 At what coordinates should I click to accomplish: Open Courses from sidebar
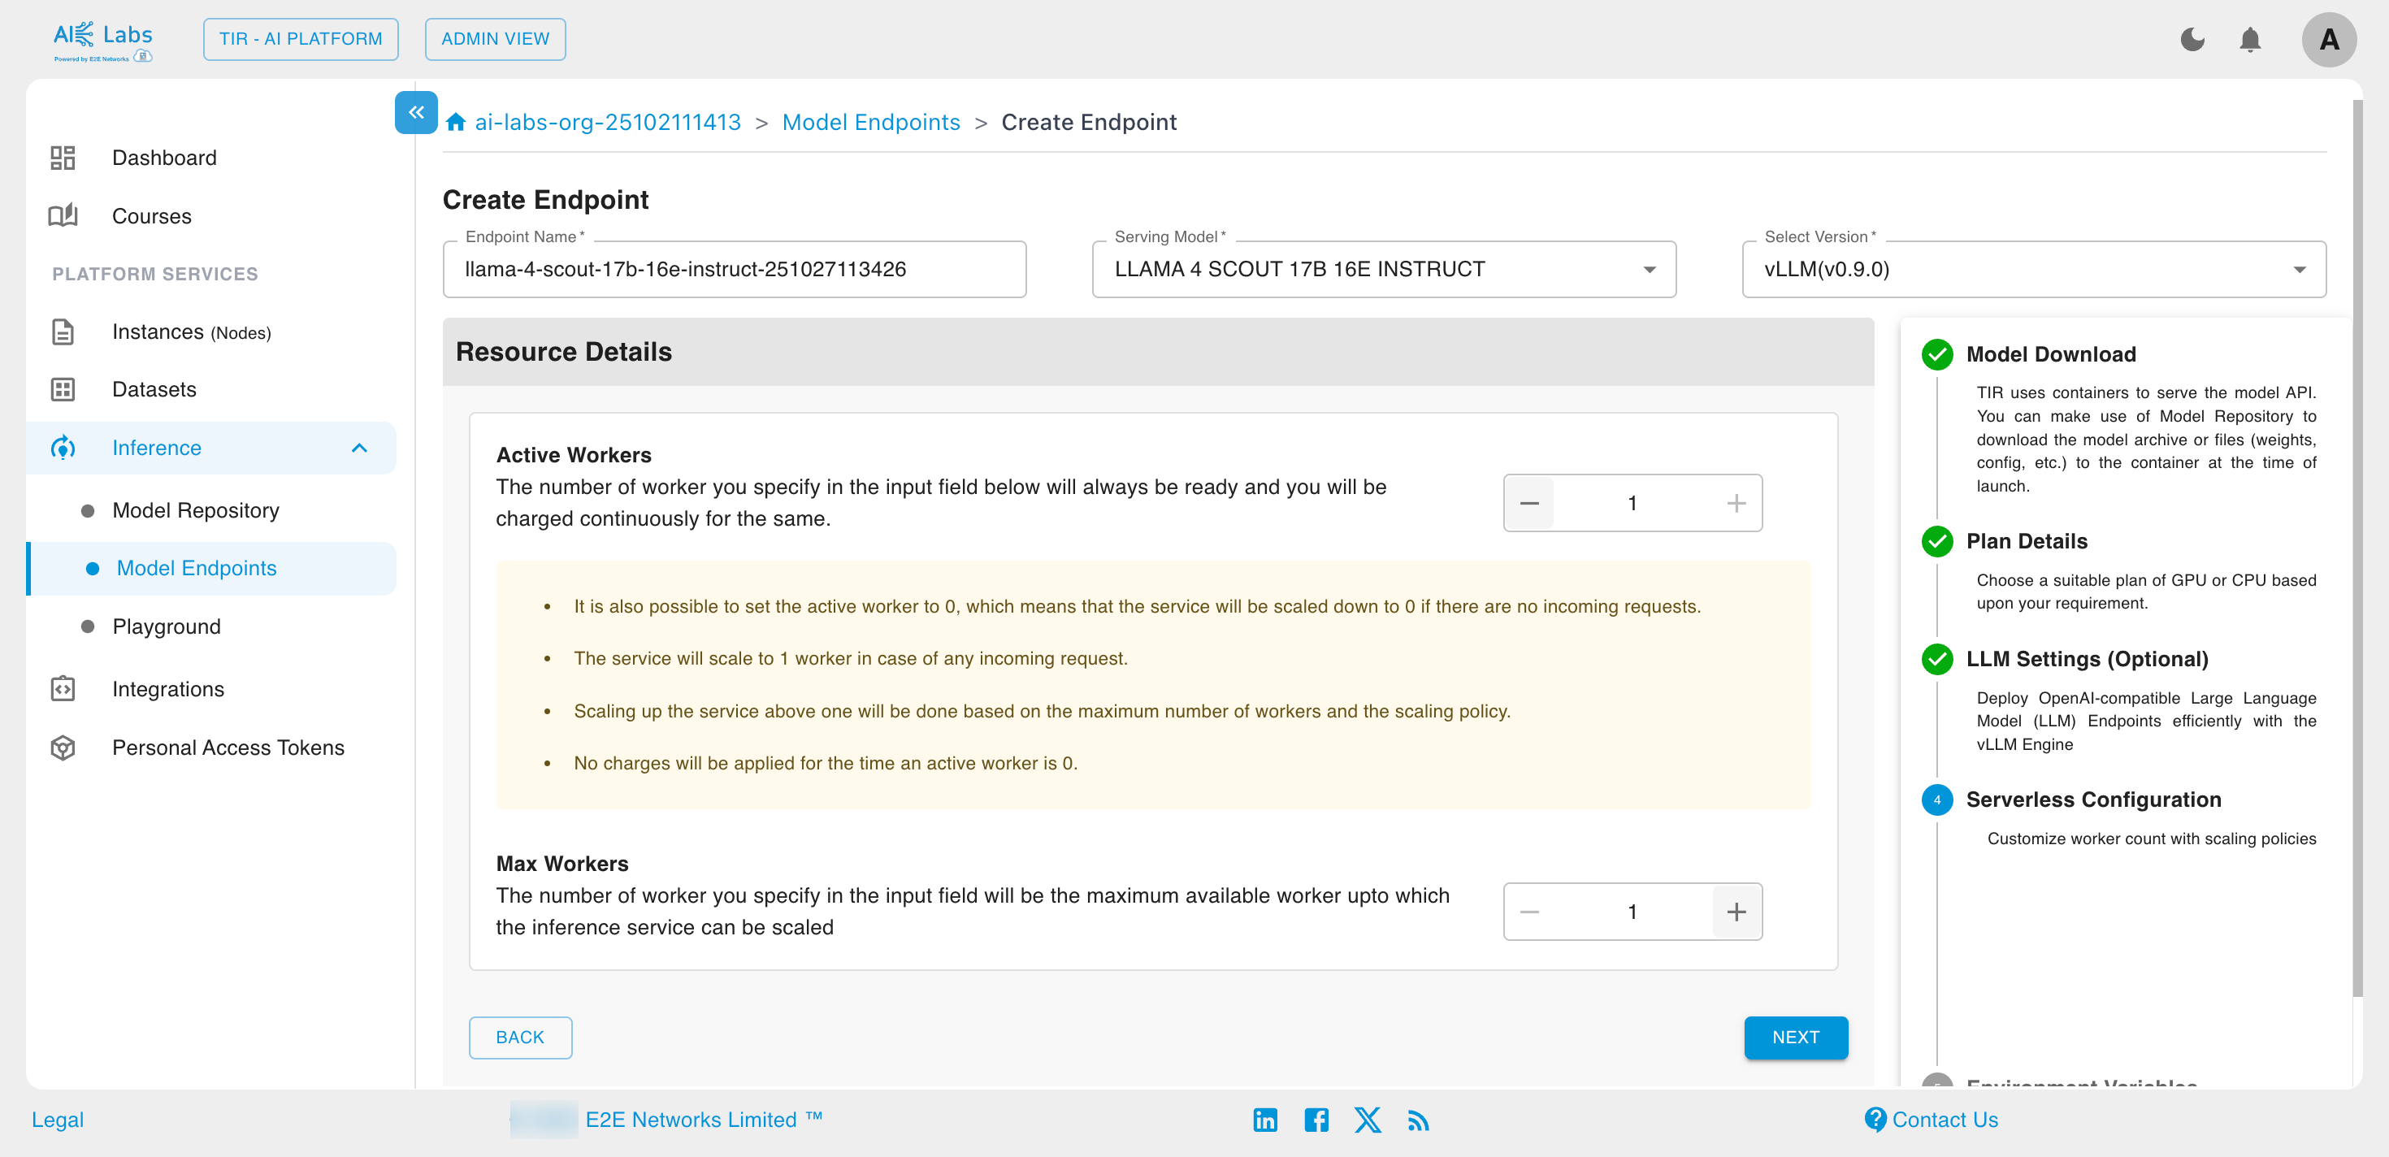pos(152,216)
